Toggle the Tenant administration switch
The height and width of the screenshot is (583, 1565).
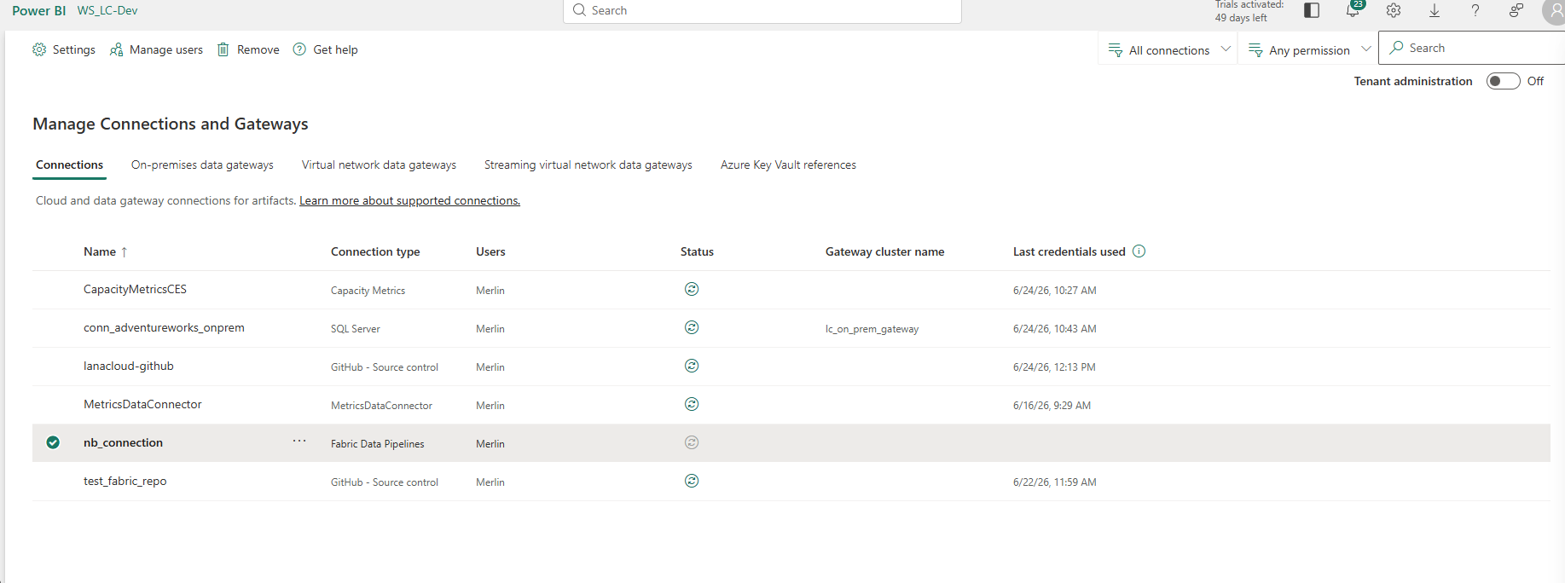1503,81
